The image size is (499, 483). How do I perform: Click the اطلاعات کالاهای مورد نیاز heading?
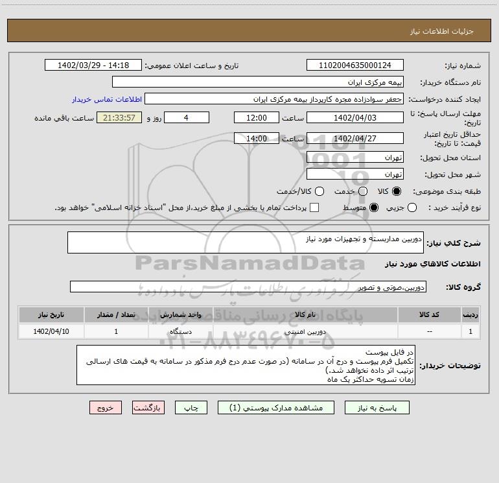(433, 264)
